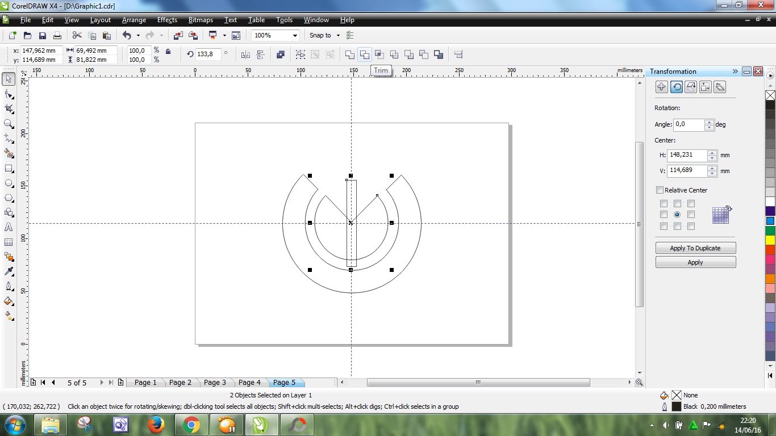Toggle the lock ratio padlock
Image resolution: width=776 pixels, height=436 pixels.
coord(168,51)
